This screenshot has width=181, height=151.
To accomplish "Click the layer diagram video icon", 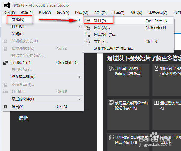I will [111, 103].
